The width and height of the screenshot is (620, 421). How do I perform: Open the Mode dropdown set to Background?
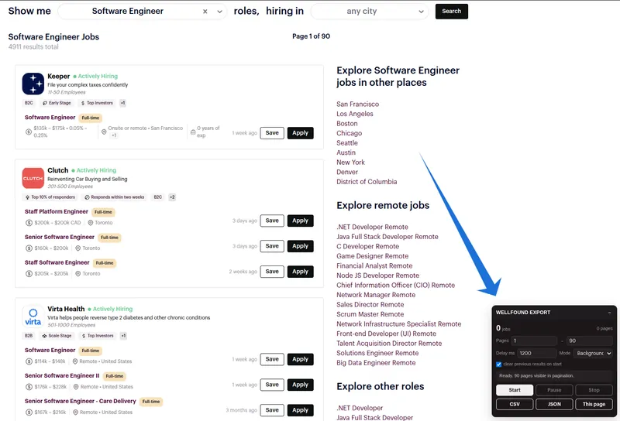pos(593,353)
